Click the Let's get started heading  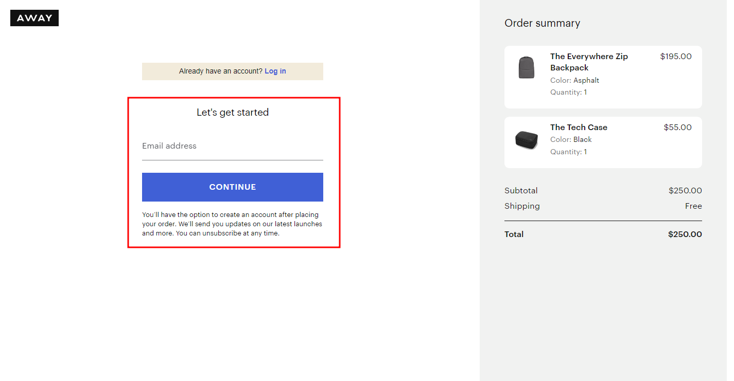tap(232, 112)
